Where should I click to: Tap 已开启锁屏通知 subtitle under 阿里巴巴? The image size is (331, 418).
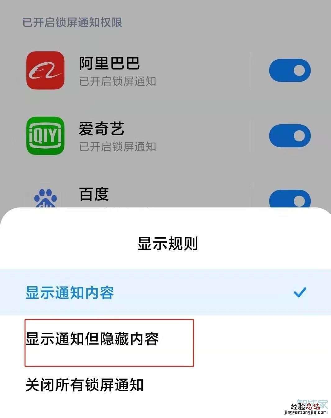[117, 81]
